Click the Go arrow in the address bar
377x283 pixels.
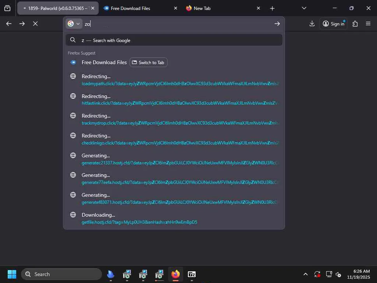tap(277, 24)
